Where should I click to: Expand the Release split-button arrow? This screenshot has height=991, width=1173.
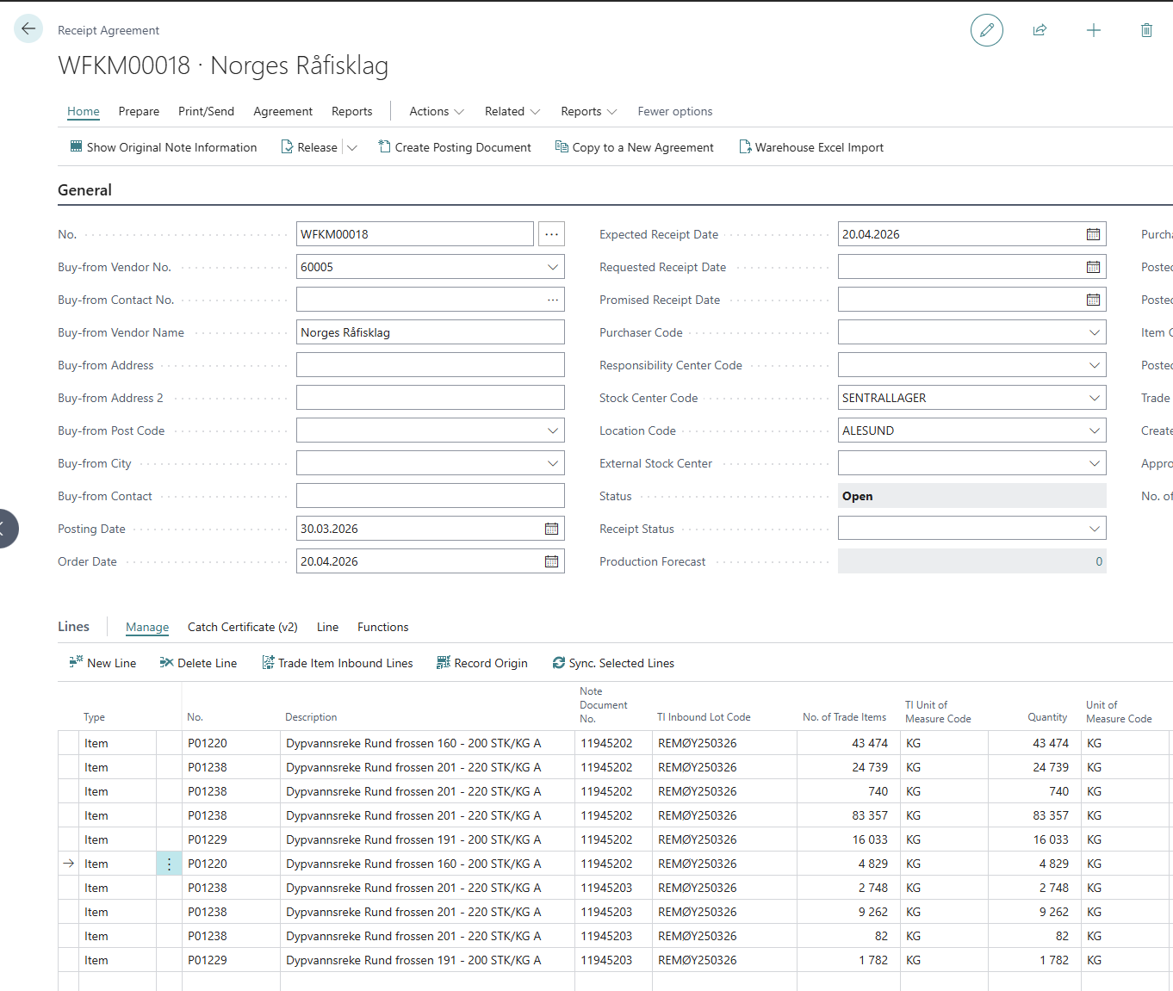[352, 148]
